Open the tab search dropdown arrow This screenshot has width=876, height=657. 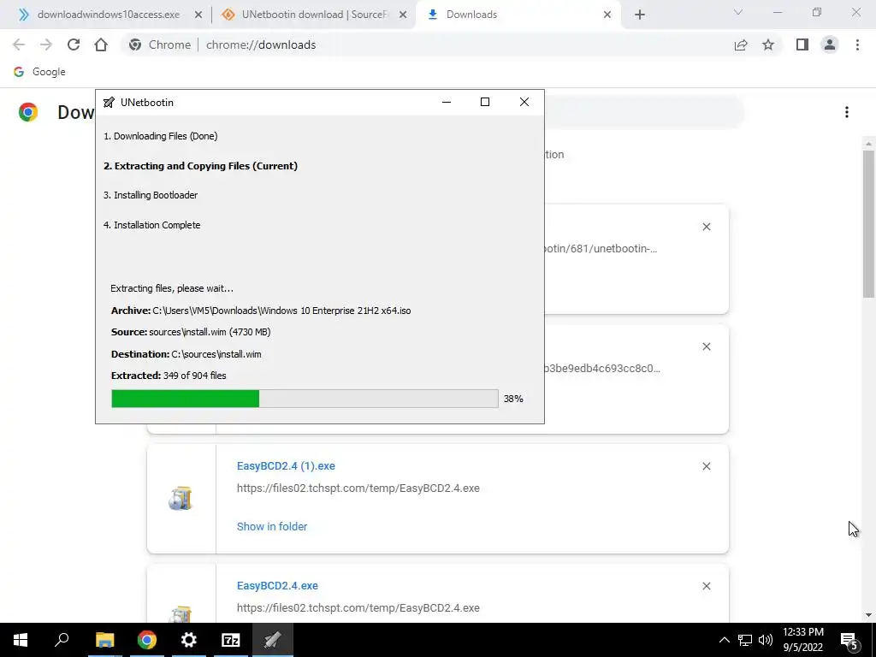(x=738, y=12)
